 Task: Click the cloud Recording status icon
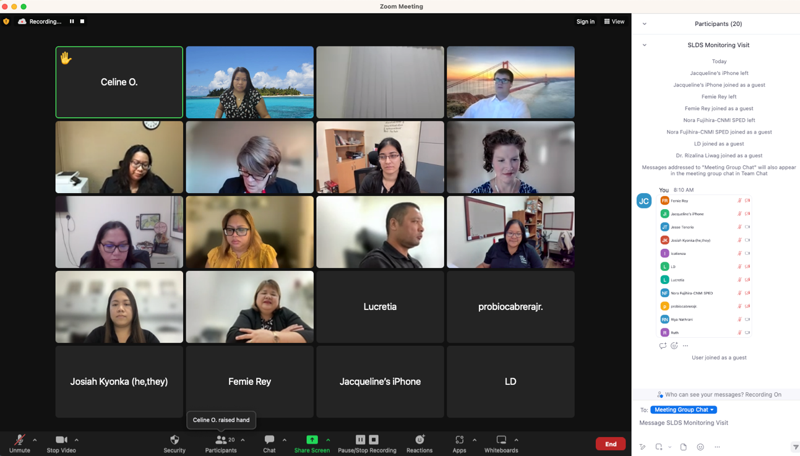click(x=22, y=21)
